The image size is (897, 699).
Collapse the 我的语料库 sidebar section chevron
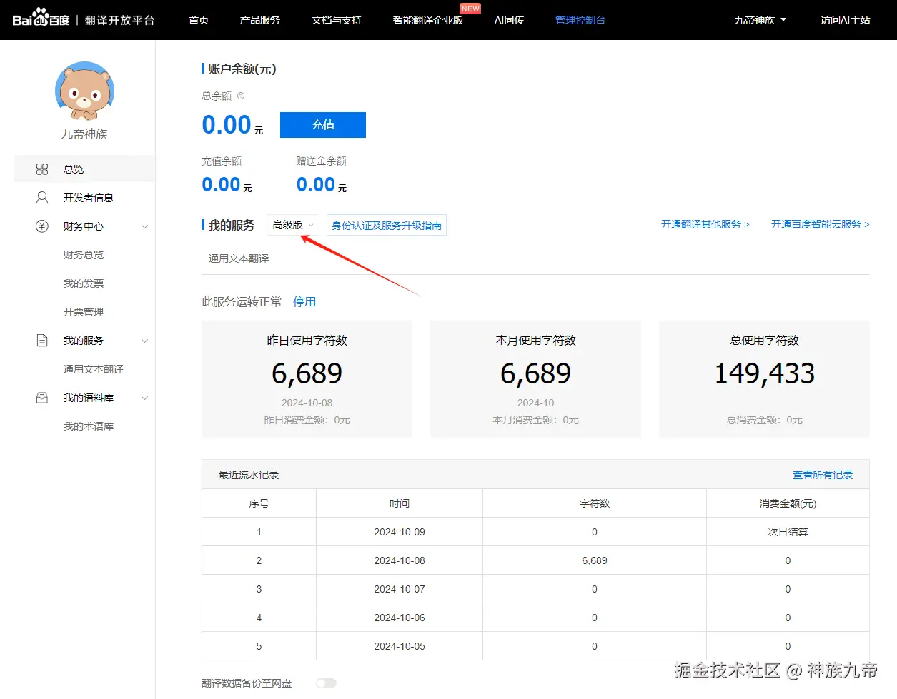pyautogui.click(x=144, y=398)
